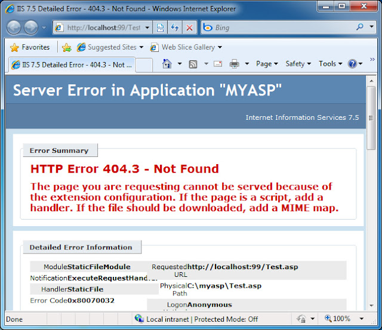
Task: Click Add to Favorites Bar icon
Action: [x=66, y=47]
